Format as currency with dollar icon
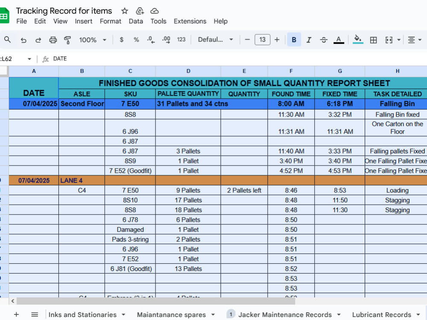This screenshot has width=427, height=320. [121, 40]
